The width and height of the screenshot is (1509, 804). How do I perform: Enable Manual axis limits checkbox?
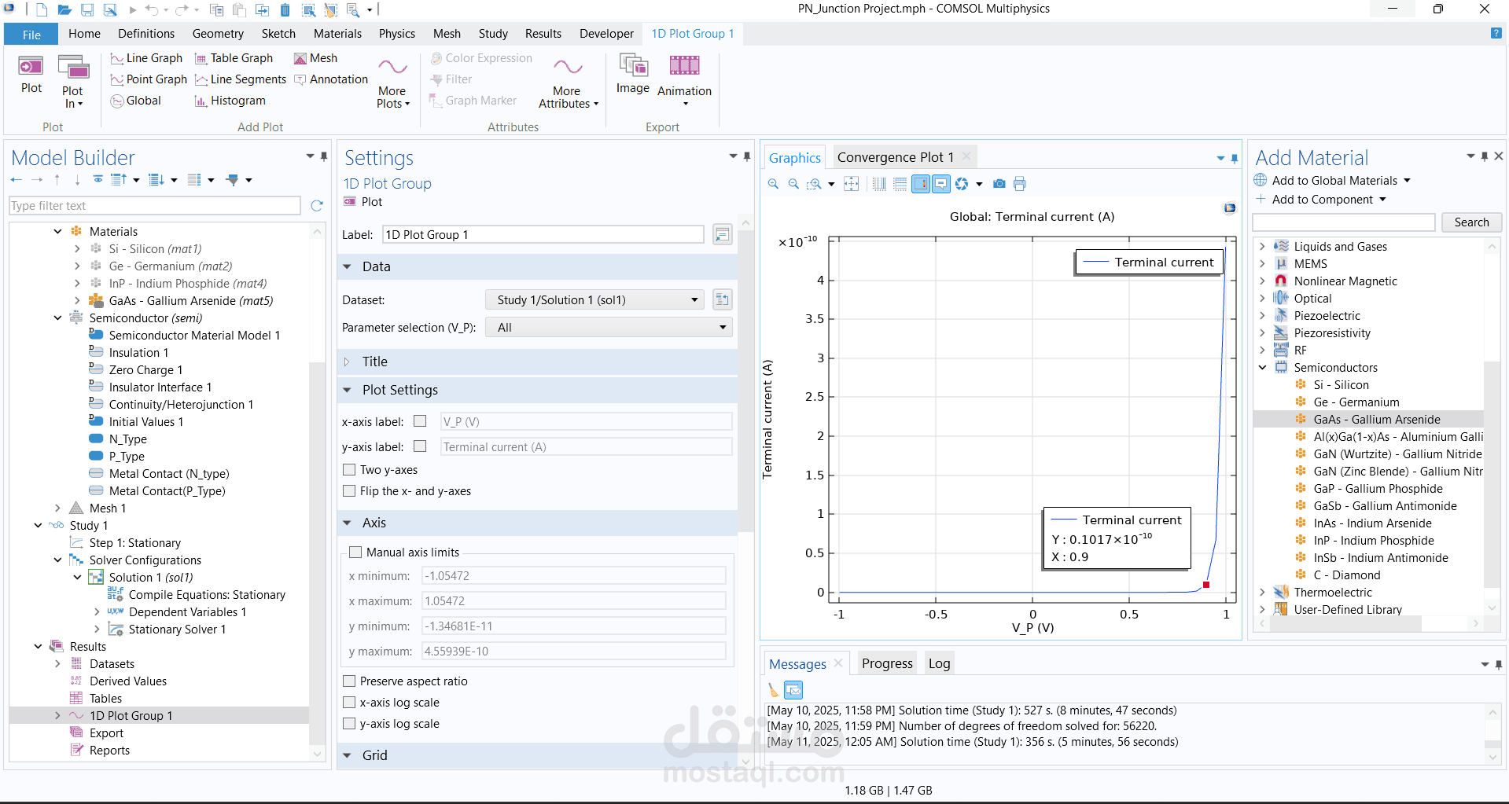[355, 553]
